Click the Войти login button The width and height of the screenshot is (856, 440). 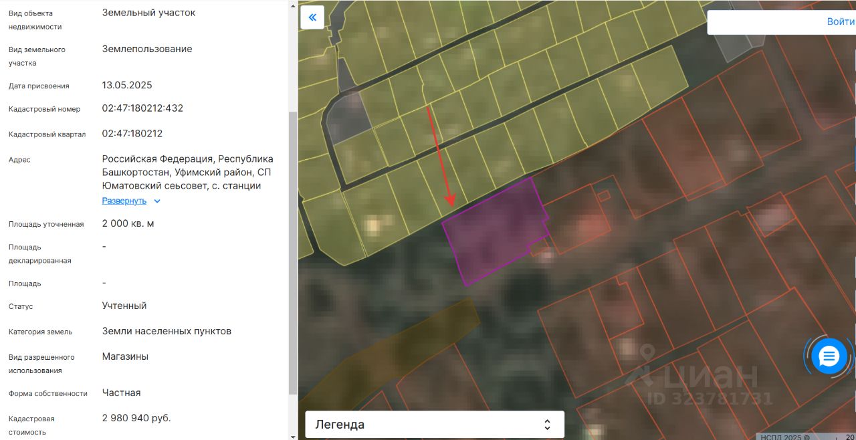pyautogui.click(x=840, y=21)
